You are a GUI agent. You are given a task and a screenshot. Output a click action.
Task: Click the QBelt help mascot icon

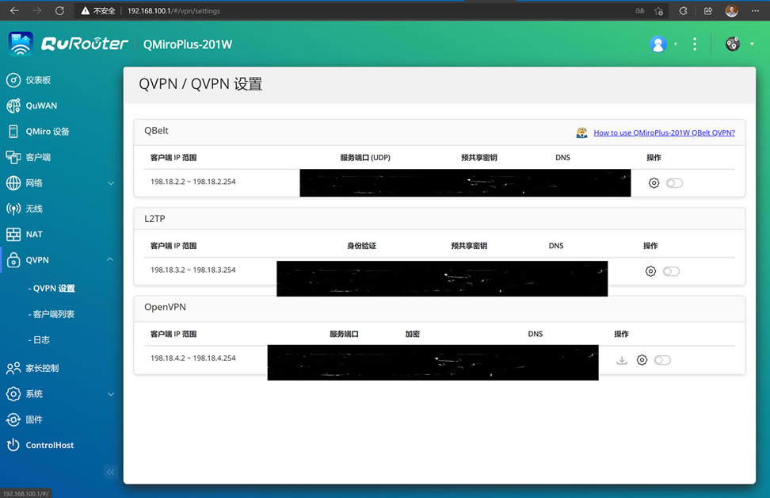582,132
